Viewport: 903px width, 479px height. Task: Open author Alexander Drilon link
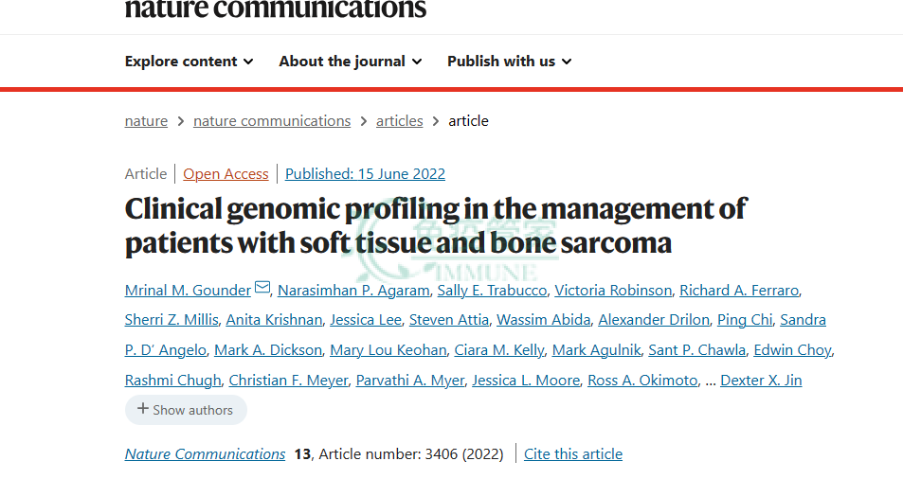pyautogui.click(x=654, y=320)
